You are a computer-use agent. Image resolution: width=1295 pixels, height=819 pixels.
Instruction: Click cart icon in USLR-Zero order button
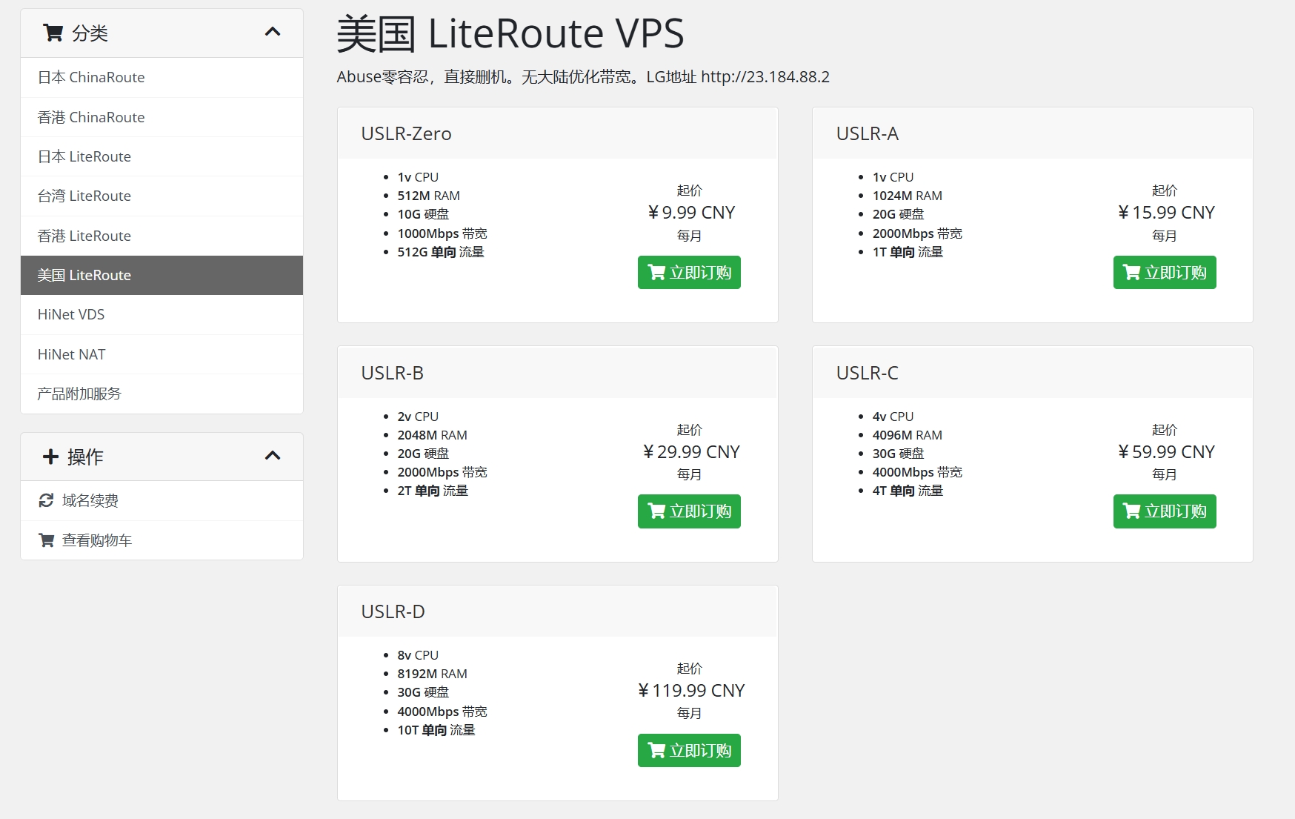[656, 273]
